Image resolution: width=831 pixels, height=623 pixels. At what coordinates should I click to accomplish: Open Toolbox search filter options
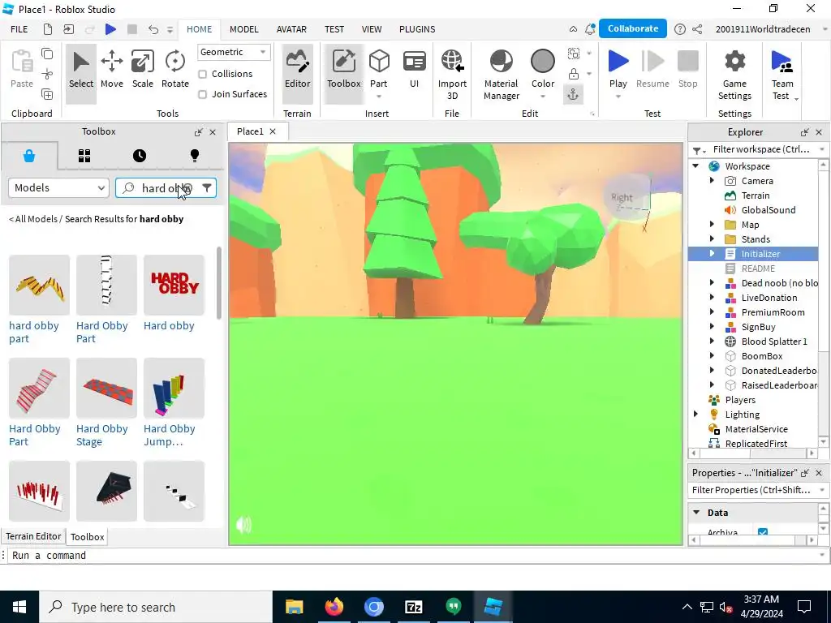pos(207,188)
